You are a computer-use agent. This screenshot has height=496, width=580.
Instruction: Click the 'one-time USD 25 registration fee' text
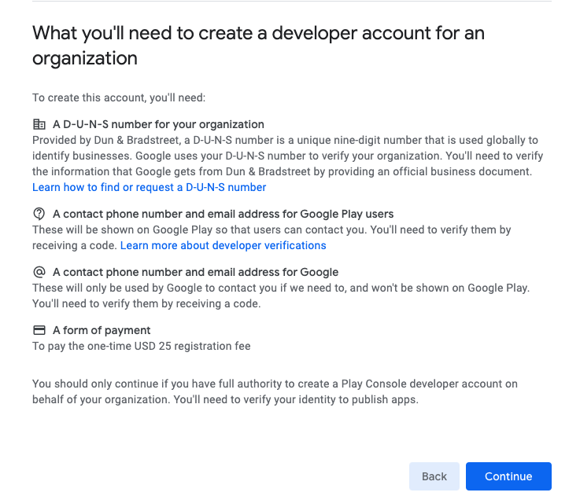click(141, 346)
